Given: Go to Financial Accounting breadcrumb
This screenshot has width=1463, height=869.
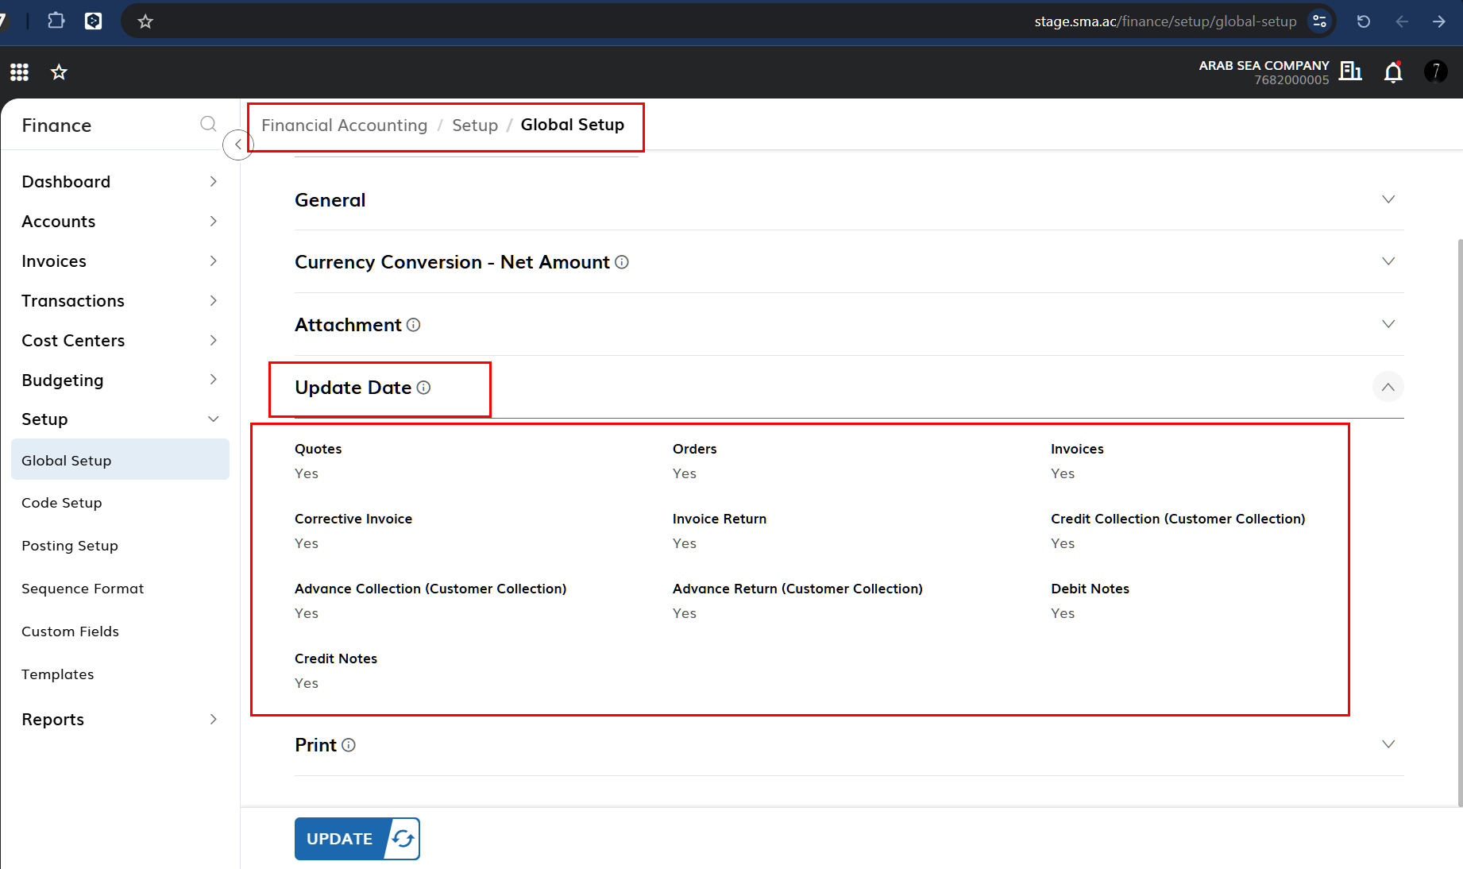Looking at the screenshot, I should click(344, 126).
